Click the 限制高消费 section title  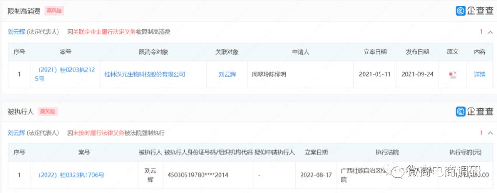tap(24, 11)
